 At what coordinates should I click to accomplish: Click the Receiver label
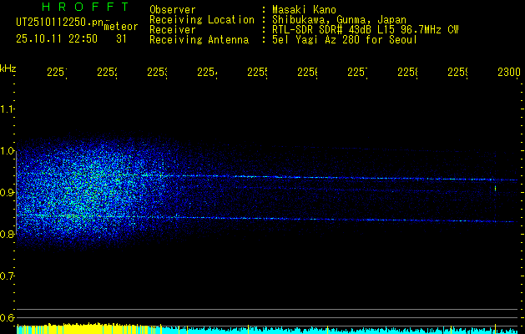pos(173,30)
